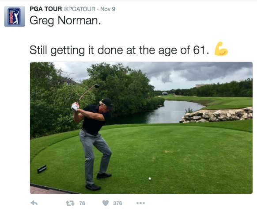The height and width of the screenshot is (211, 257).
Task: View the 76 retweets count
Action: coord(82,203)
